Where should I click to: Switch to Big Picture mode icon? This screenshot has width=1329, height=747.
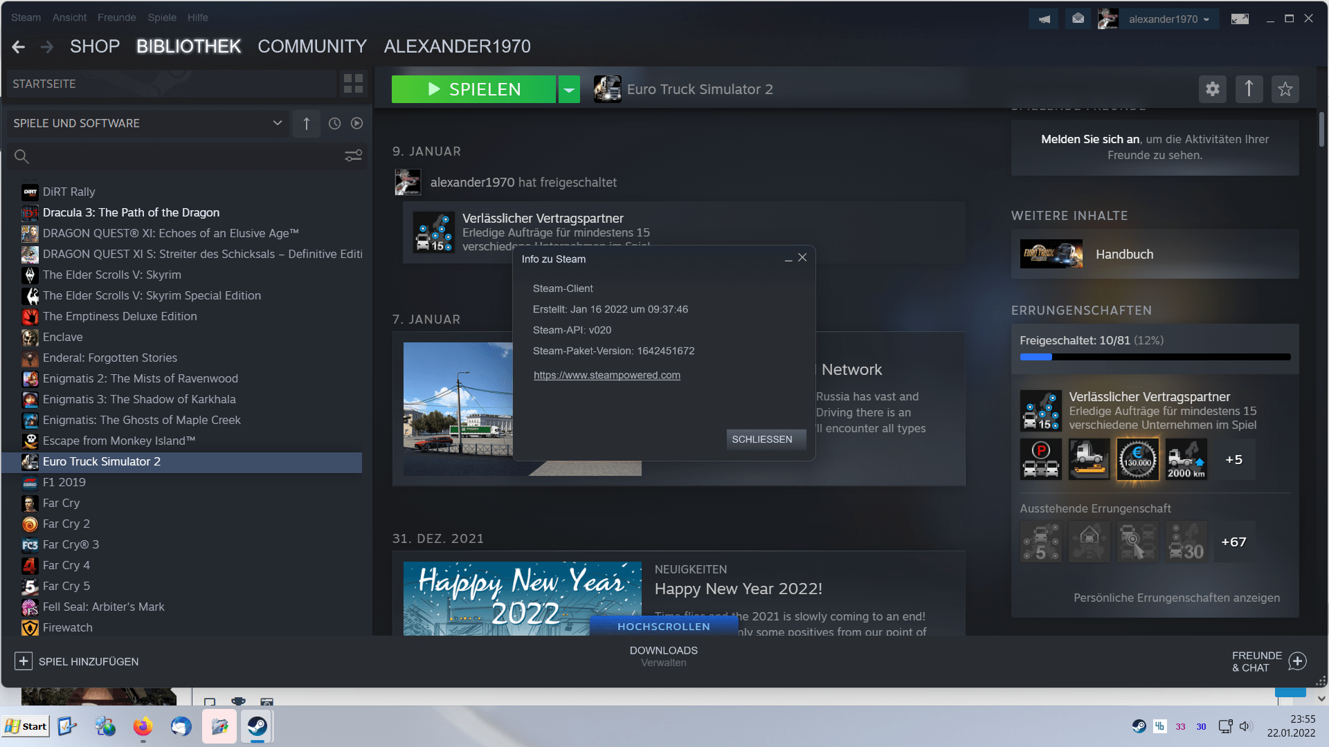[1240, 19]
